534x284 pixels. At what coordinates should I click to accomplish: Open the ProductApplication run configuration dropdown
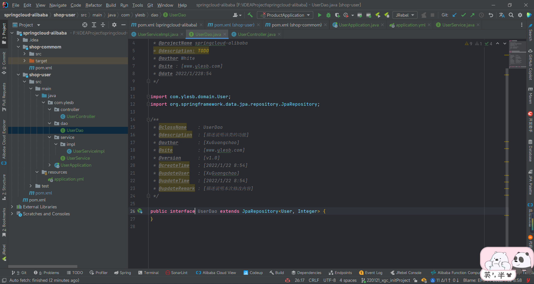click(285, 15)
